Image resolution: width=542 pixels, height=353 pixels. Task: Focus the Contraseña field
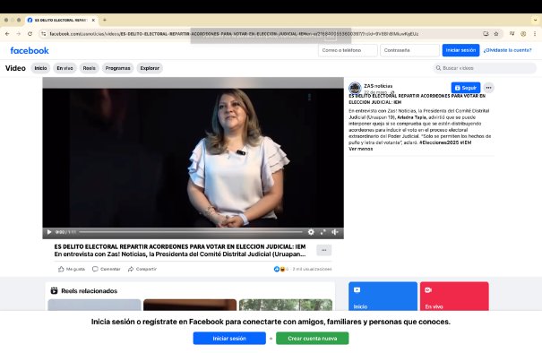(409, 50)
